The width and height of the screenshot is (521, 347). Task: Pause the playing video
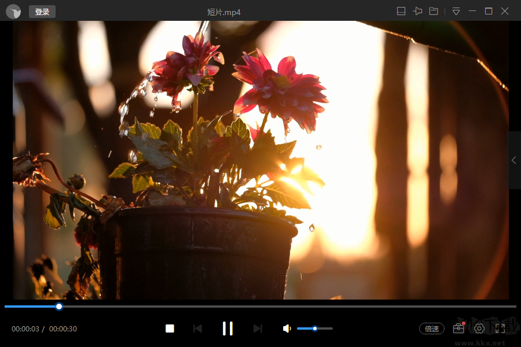point(228,328)
